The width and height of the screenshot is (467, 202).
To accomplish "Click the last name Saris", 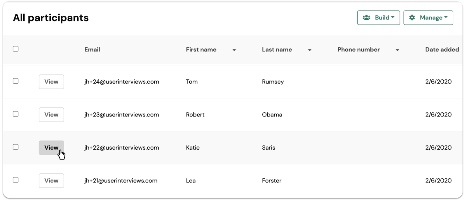I will 269,148.
